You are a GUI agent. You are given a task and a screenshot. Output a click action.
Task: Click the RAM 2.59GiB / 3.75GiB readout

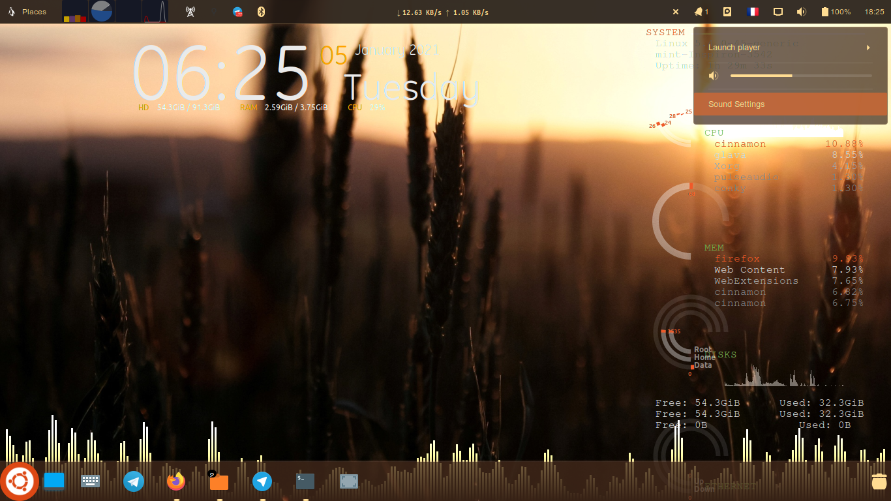(x=284, y=108)
